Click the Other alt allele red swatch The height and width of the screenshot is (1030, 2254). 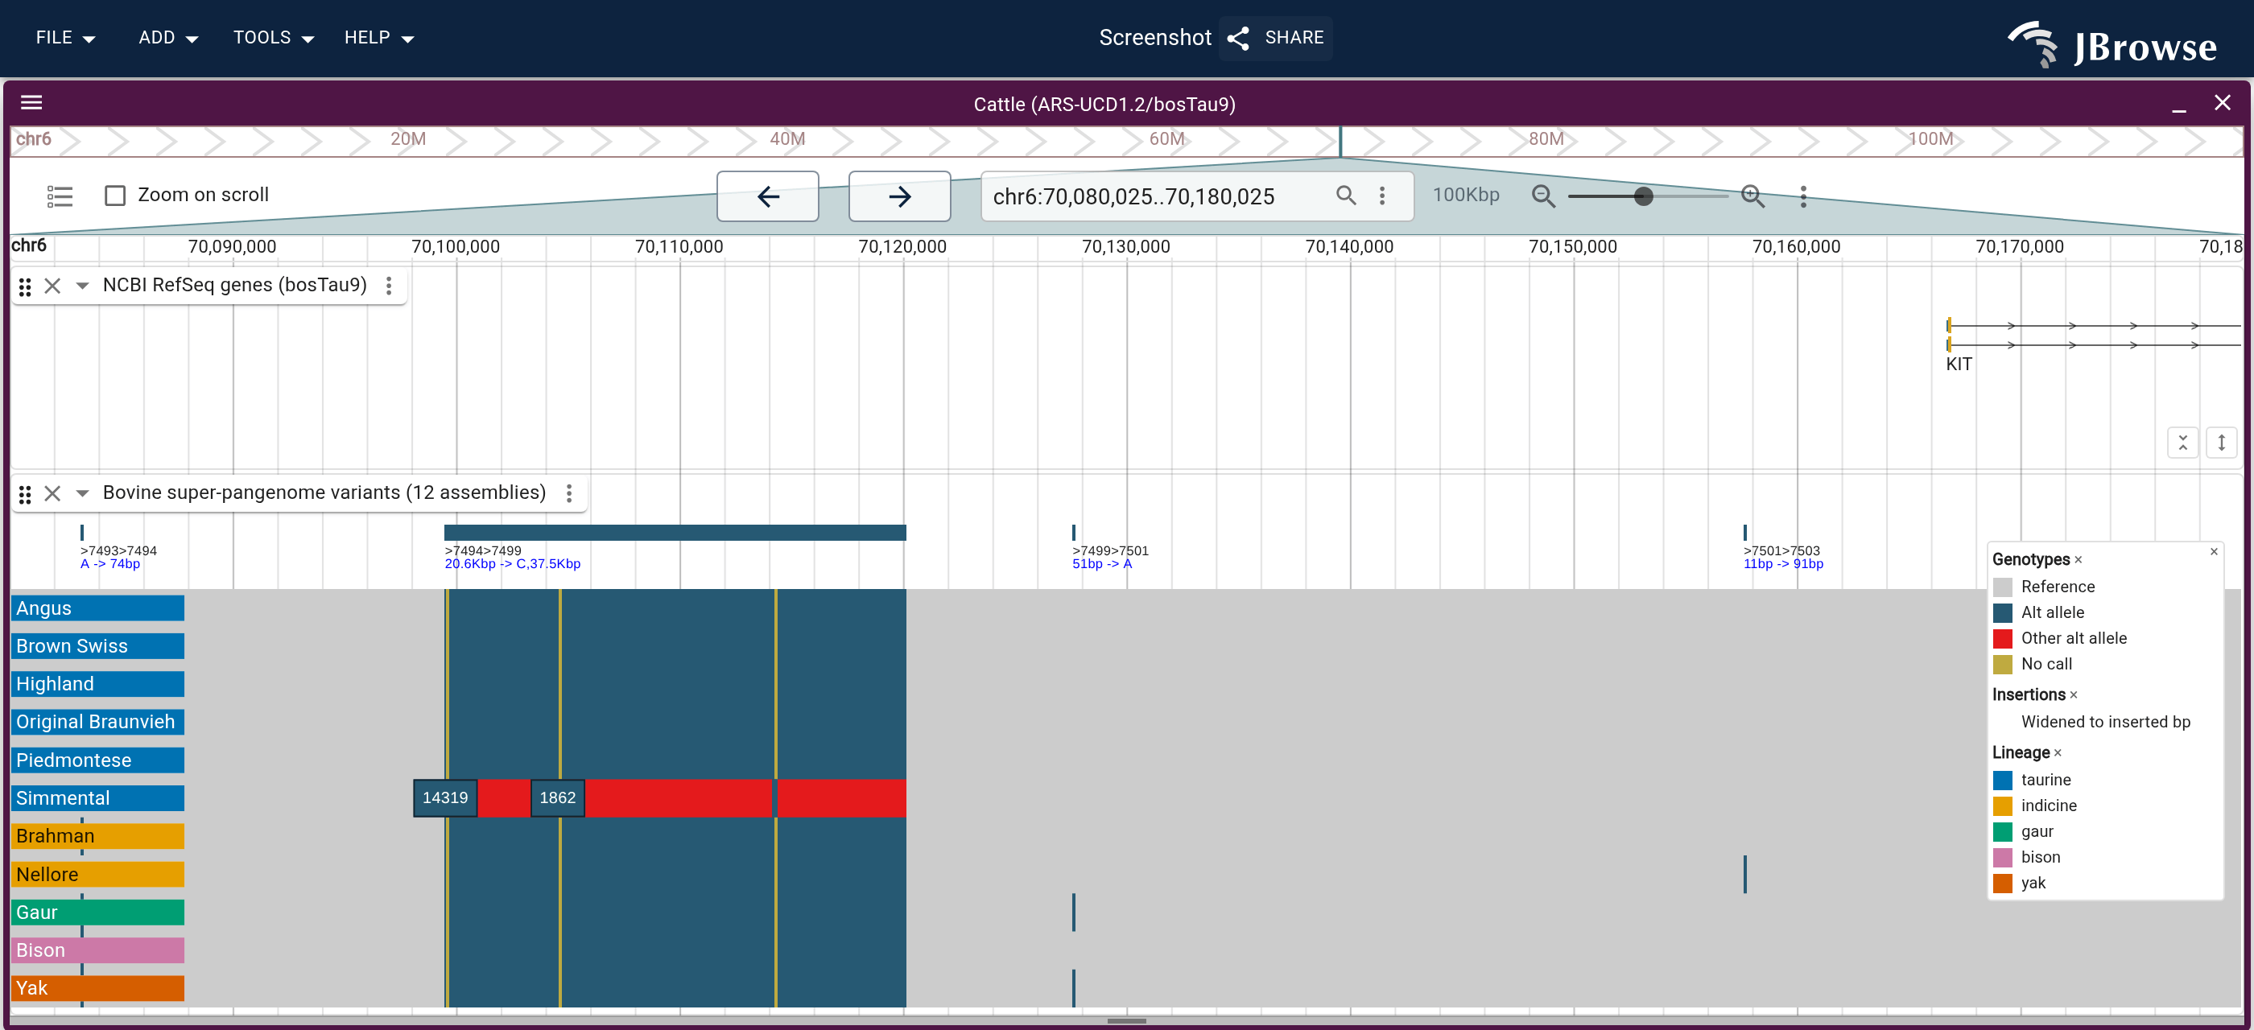[x=2002, y=638]
